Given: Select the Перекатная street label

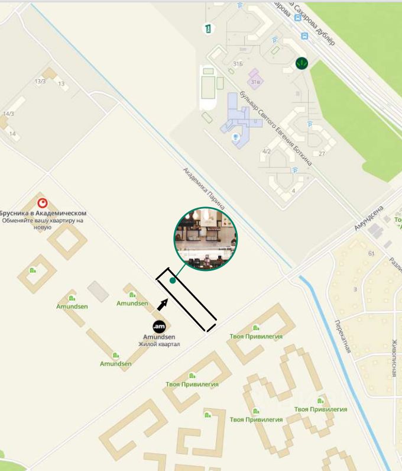Looking at the screenshot, I should pos(343,336).
